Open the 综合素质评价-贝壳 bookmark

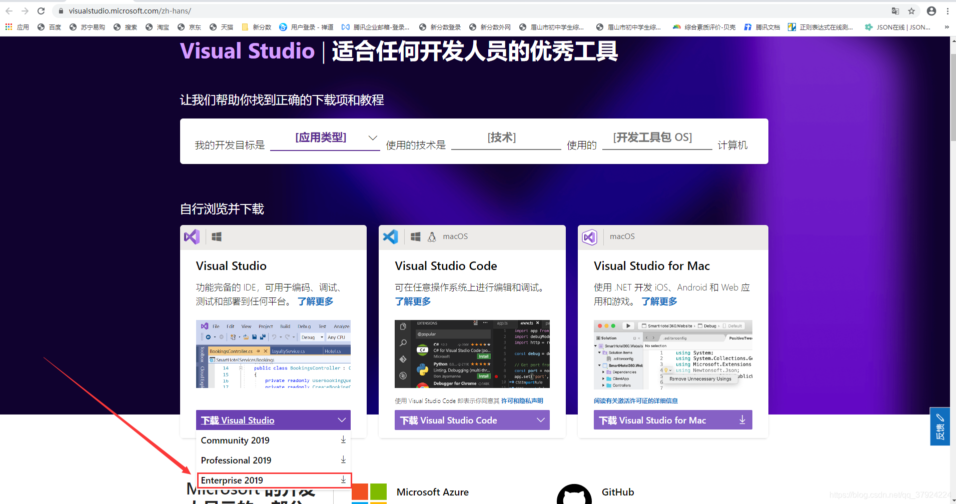tap(704, 27)
